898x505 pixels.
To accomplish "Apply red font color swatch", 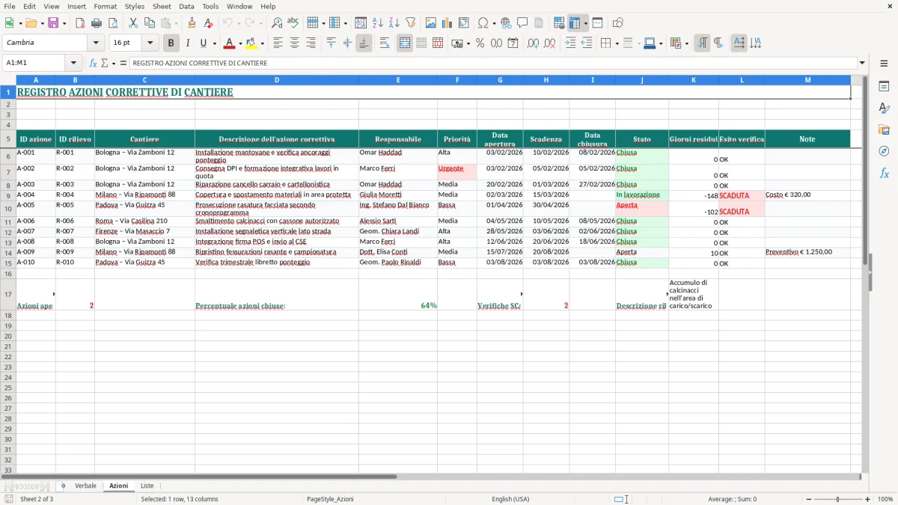I will (x=230, y=43).
